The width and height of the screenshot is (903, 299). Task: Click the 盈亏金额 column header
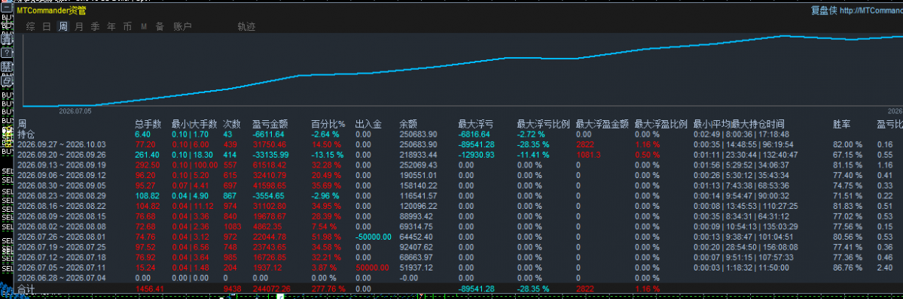coord(270,124)
